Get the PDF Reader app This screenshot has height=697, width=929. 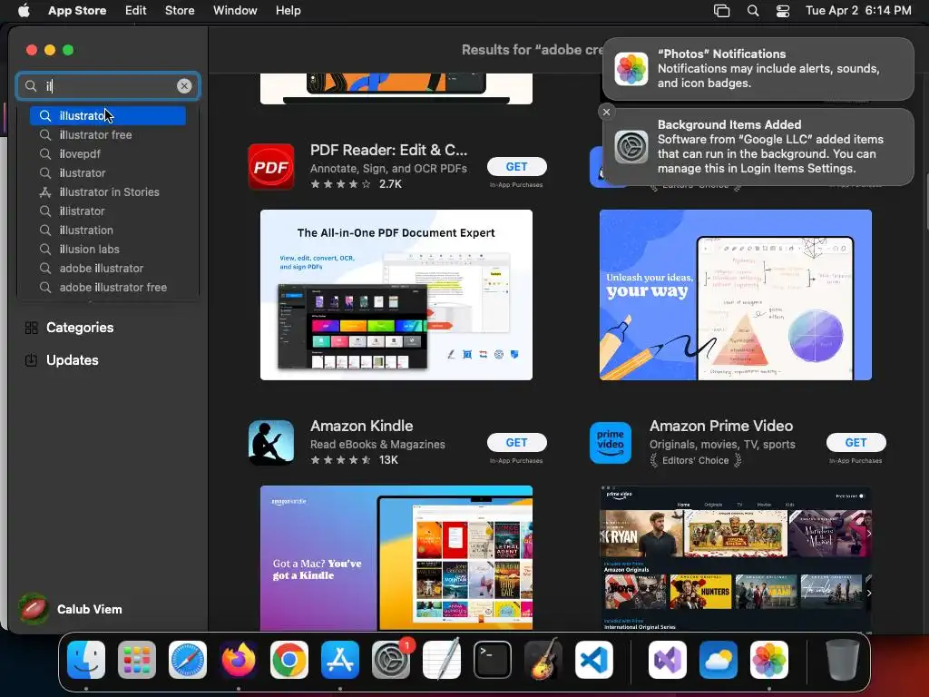click(x=516, y=167)
